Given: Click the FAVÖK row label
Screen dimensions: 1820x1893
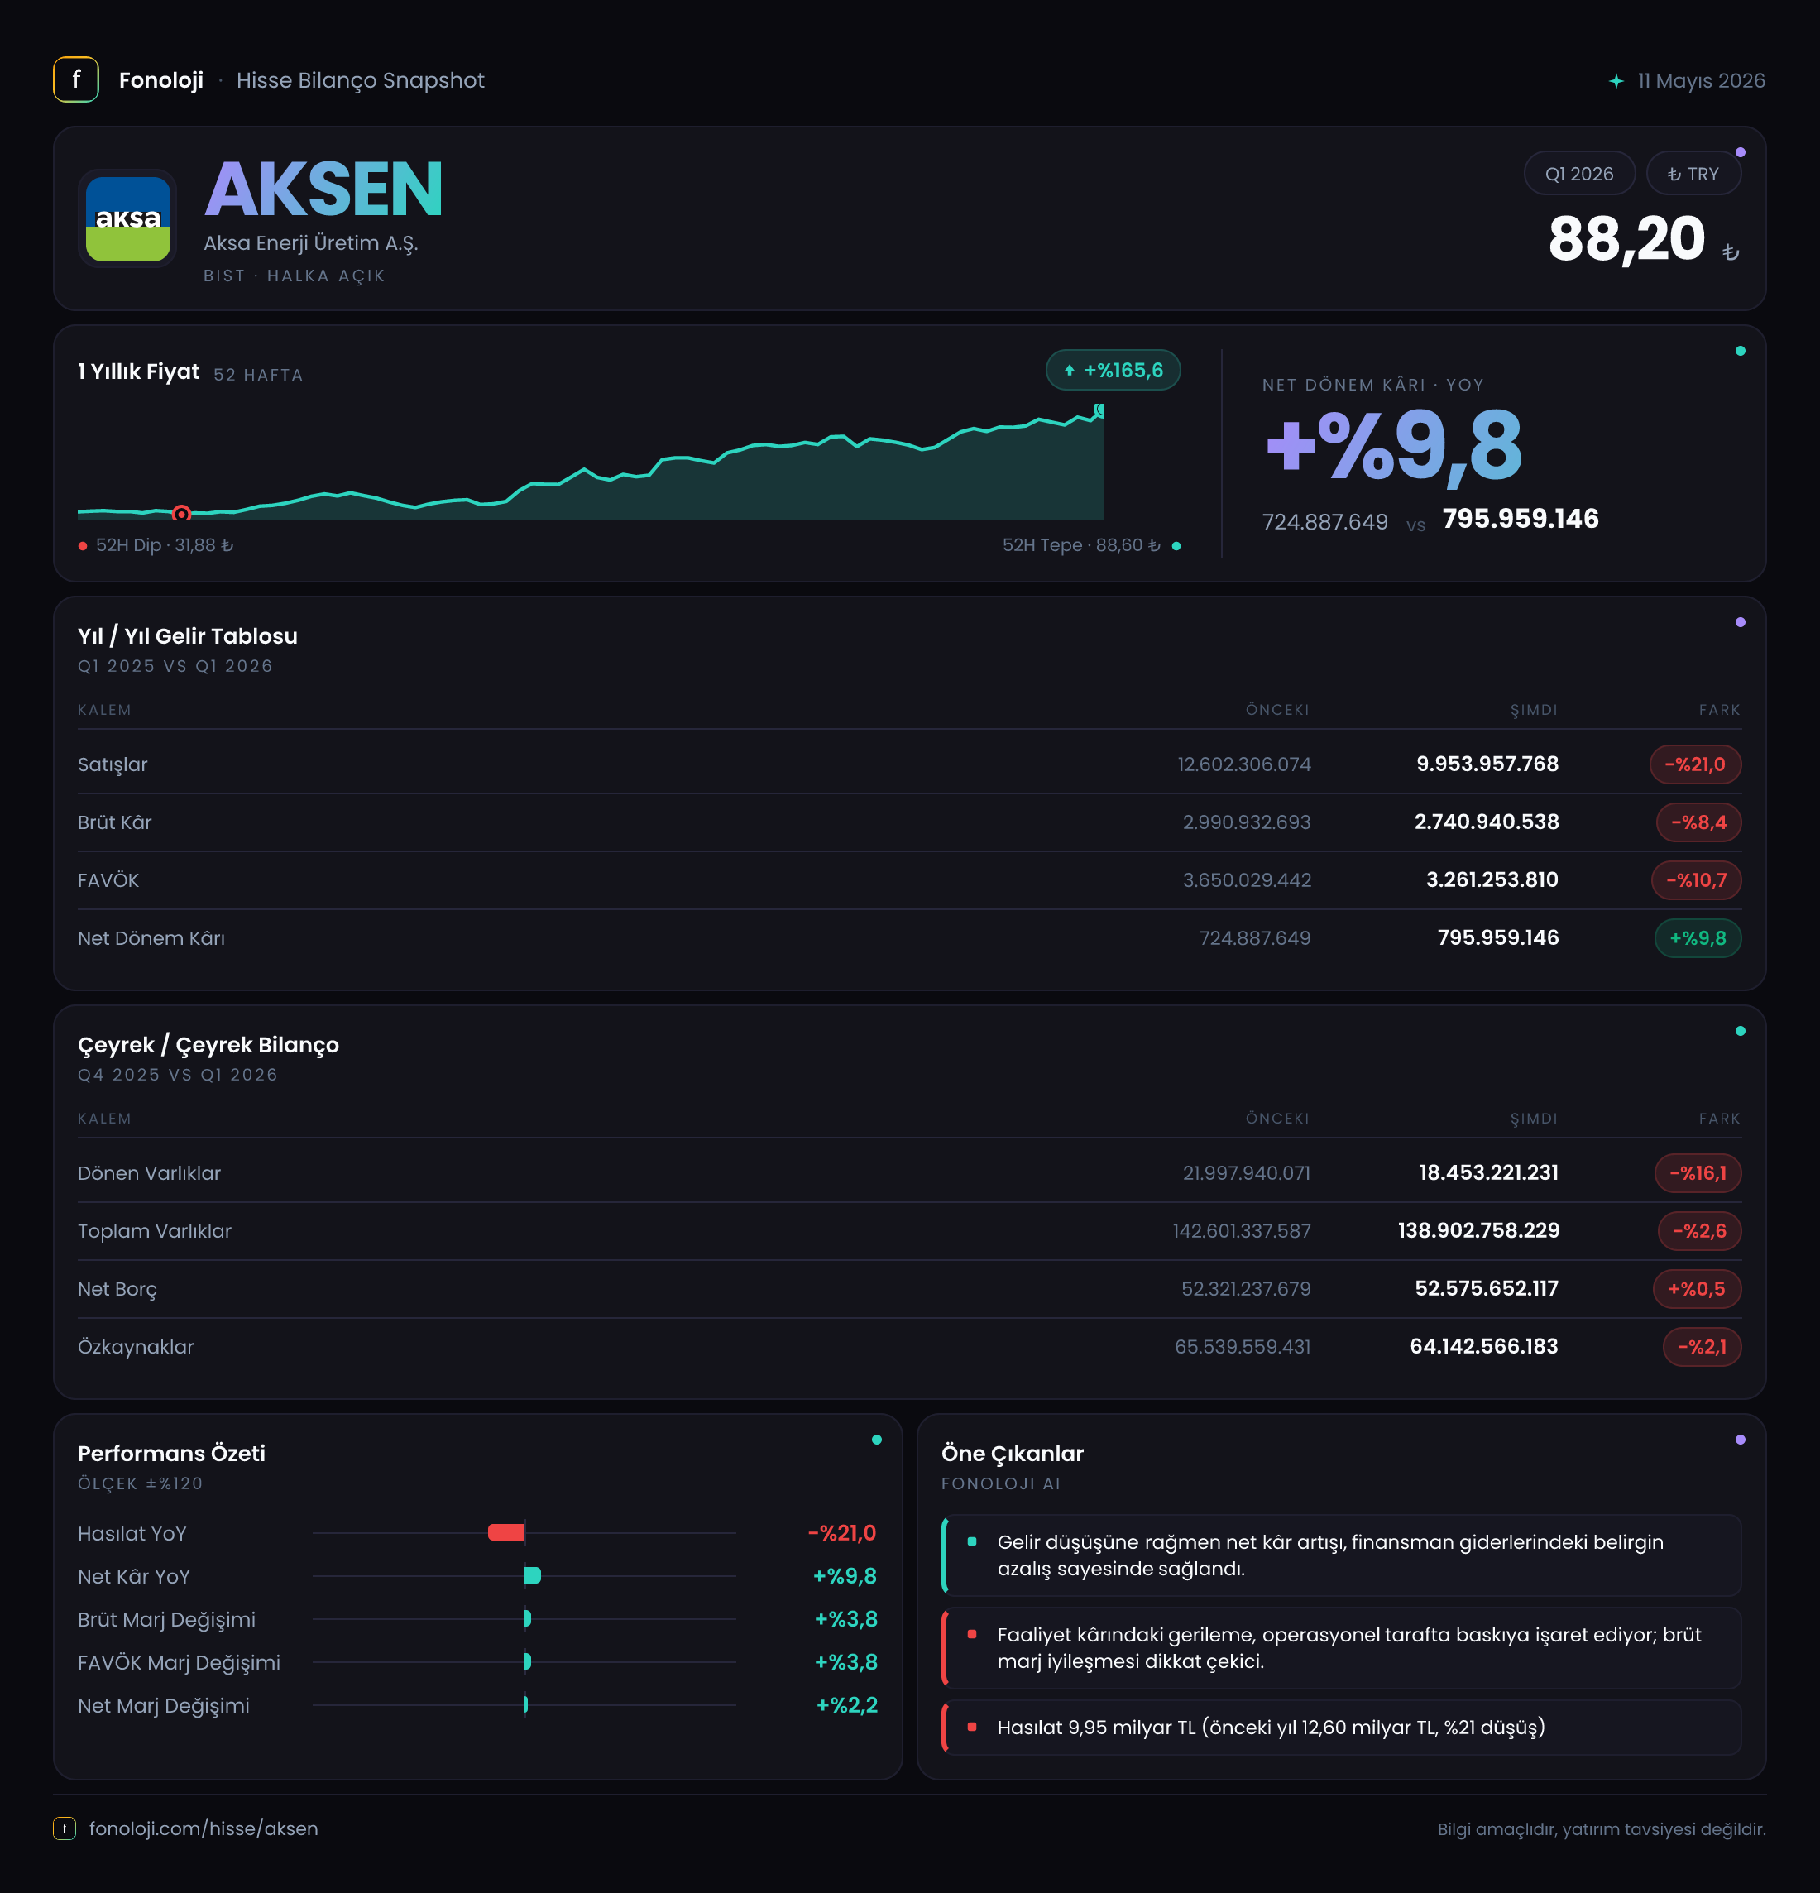Looking at the screenshot, I should (108, 879).
